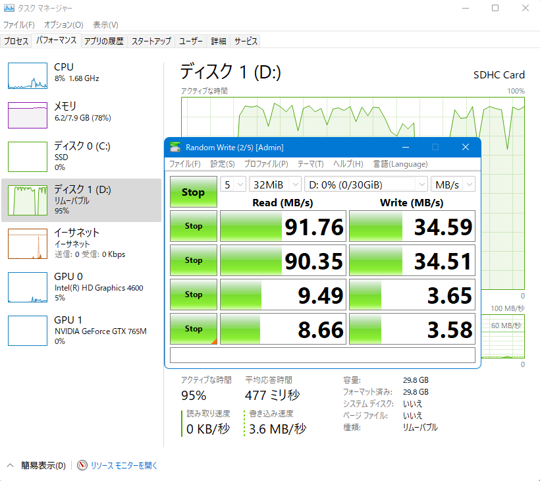Click the 34.51 write result cell
This screenshot has height=481, width=540.
pyautogui.click(x=412, y=260)
